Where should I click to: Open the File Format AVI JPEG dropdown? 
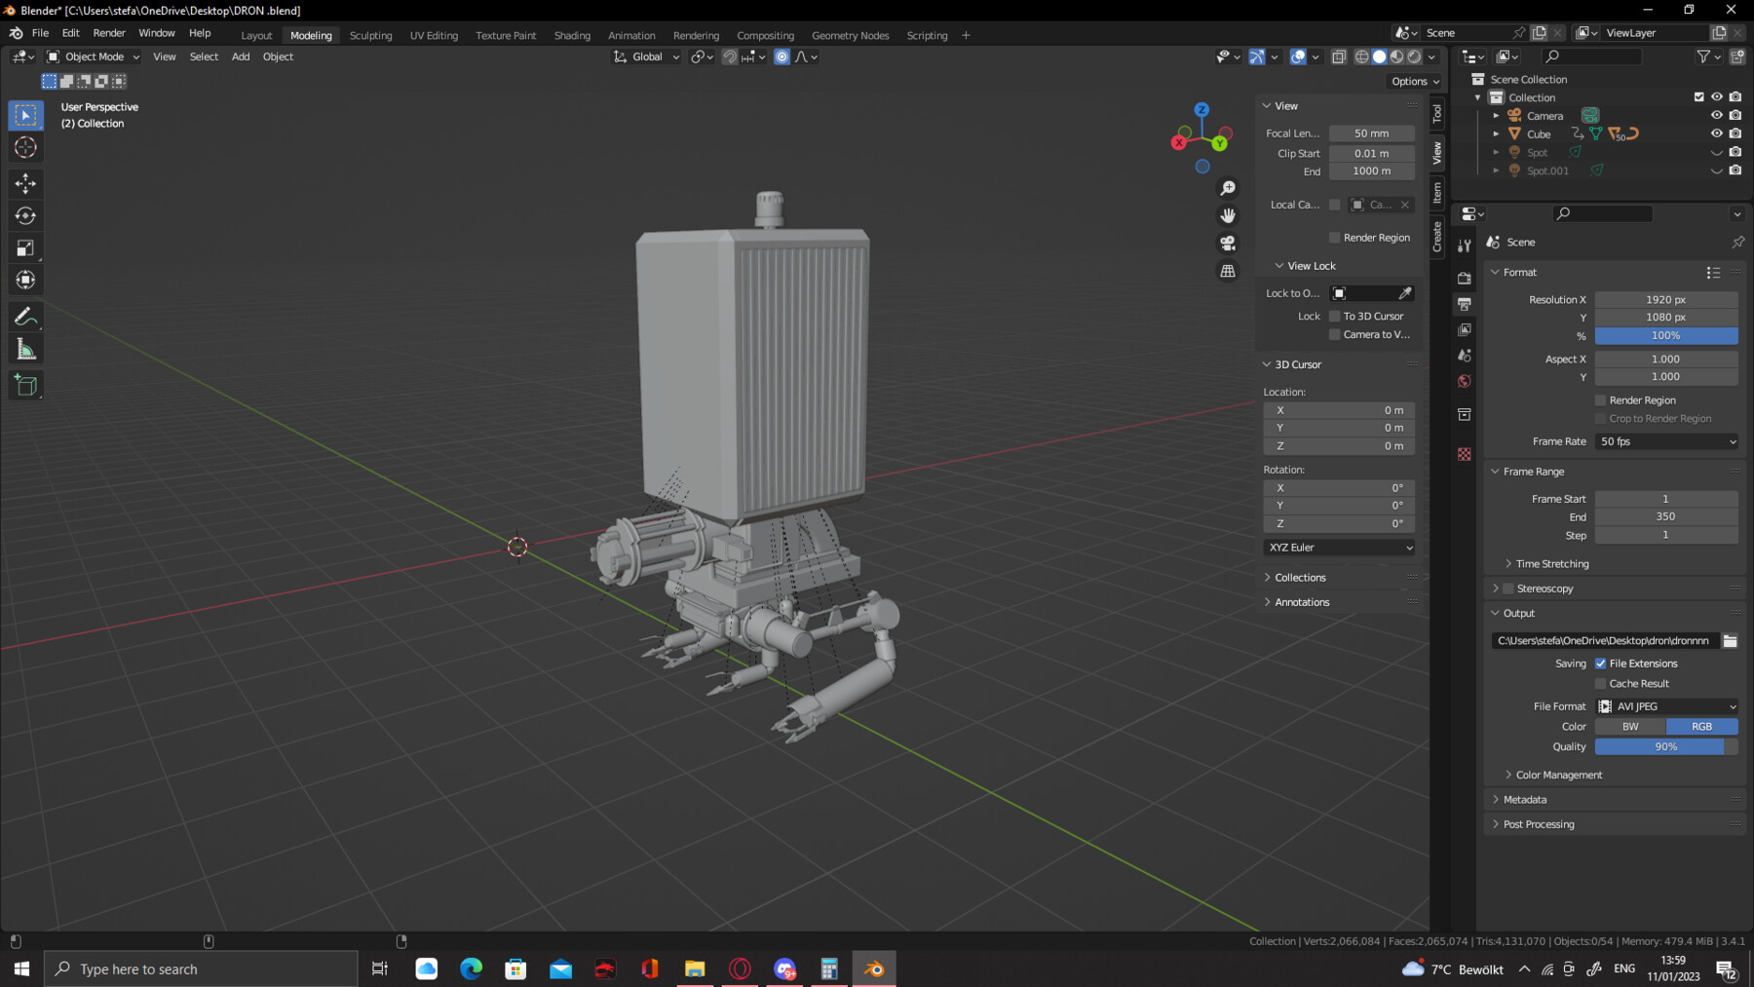point(1666,706)
